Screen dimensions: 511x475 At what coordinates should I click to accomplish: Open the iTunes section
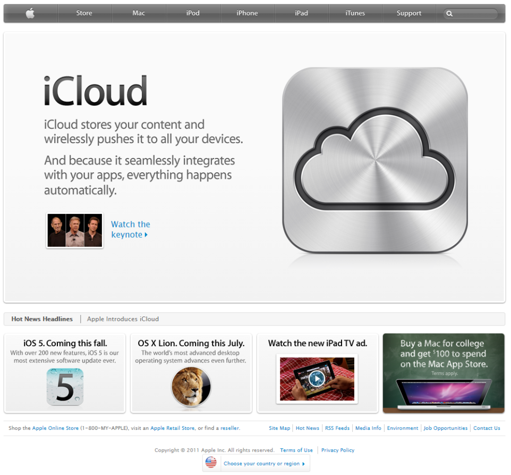[x=355, y=13]
